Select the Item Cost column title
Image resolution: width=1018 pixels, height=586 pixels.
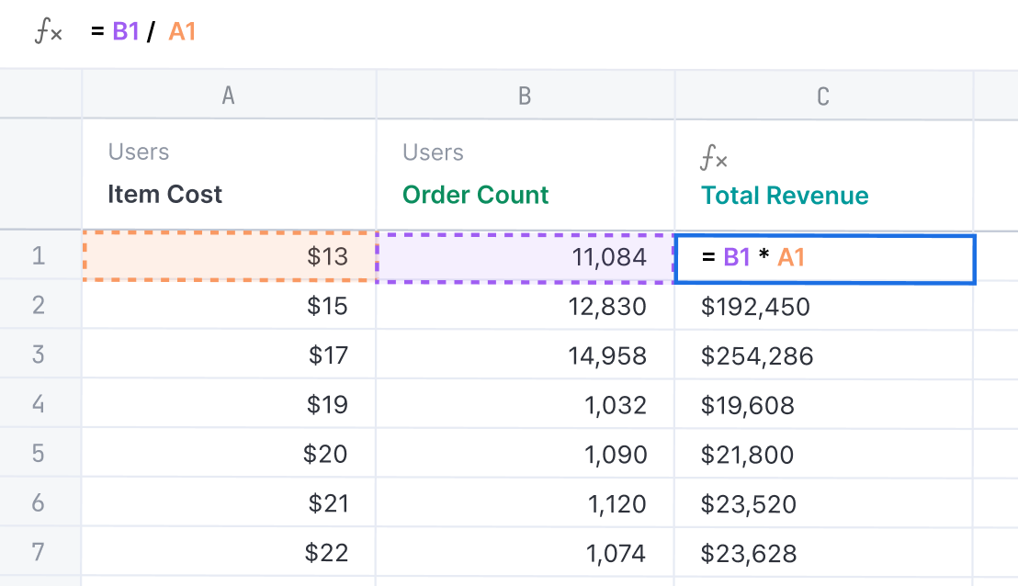tap(164, 194)
